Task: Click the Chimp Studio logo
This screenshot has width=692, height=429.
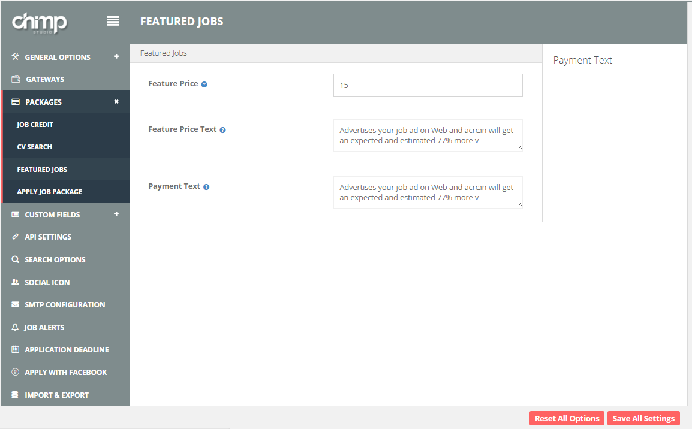Action: [x=40, y=23]
